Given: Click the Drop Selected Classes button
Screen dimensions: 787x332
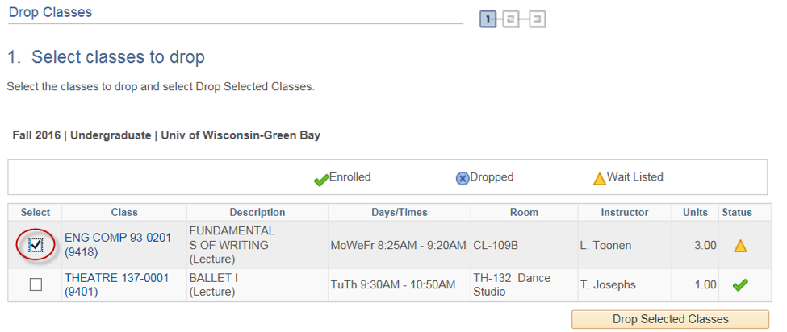Looking at the screenshot, I should point(670,319).
